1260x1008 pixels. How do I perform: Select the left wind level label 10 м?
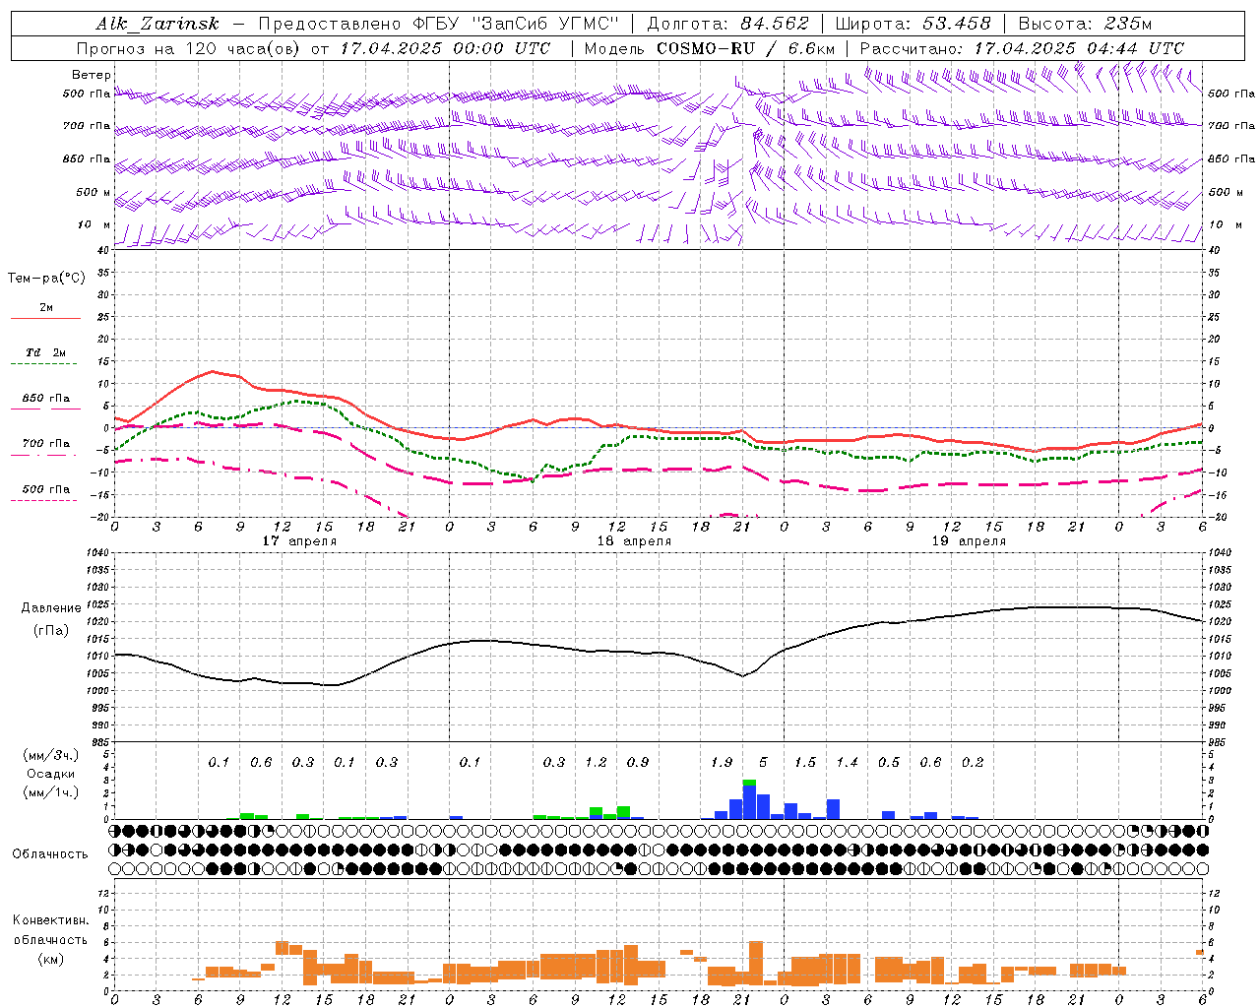click(94, 224)
